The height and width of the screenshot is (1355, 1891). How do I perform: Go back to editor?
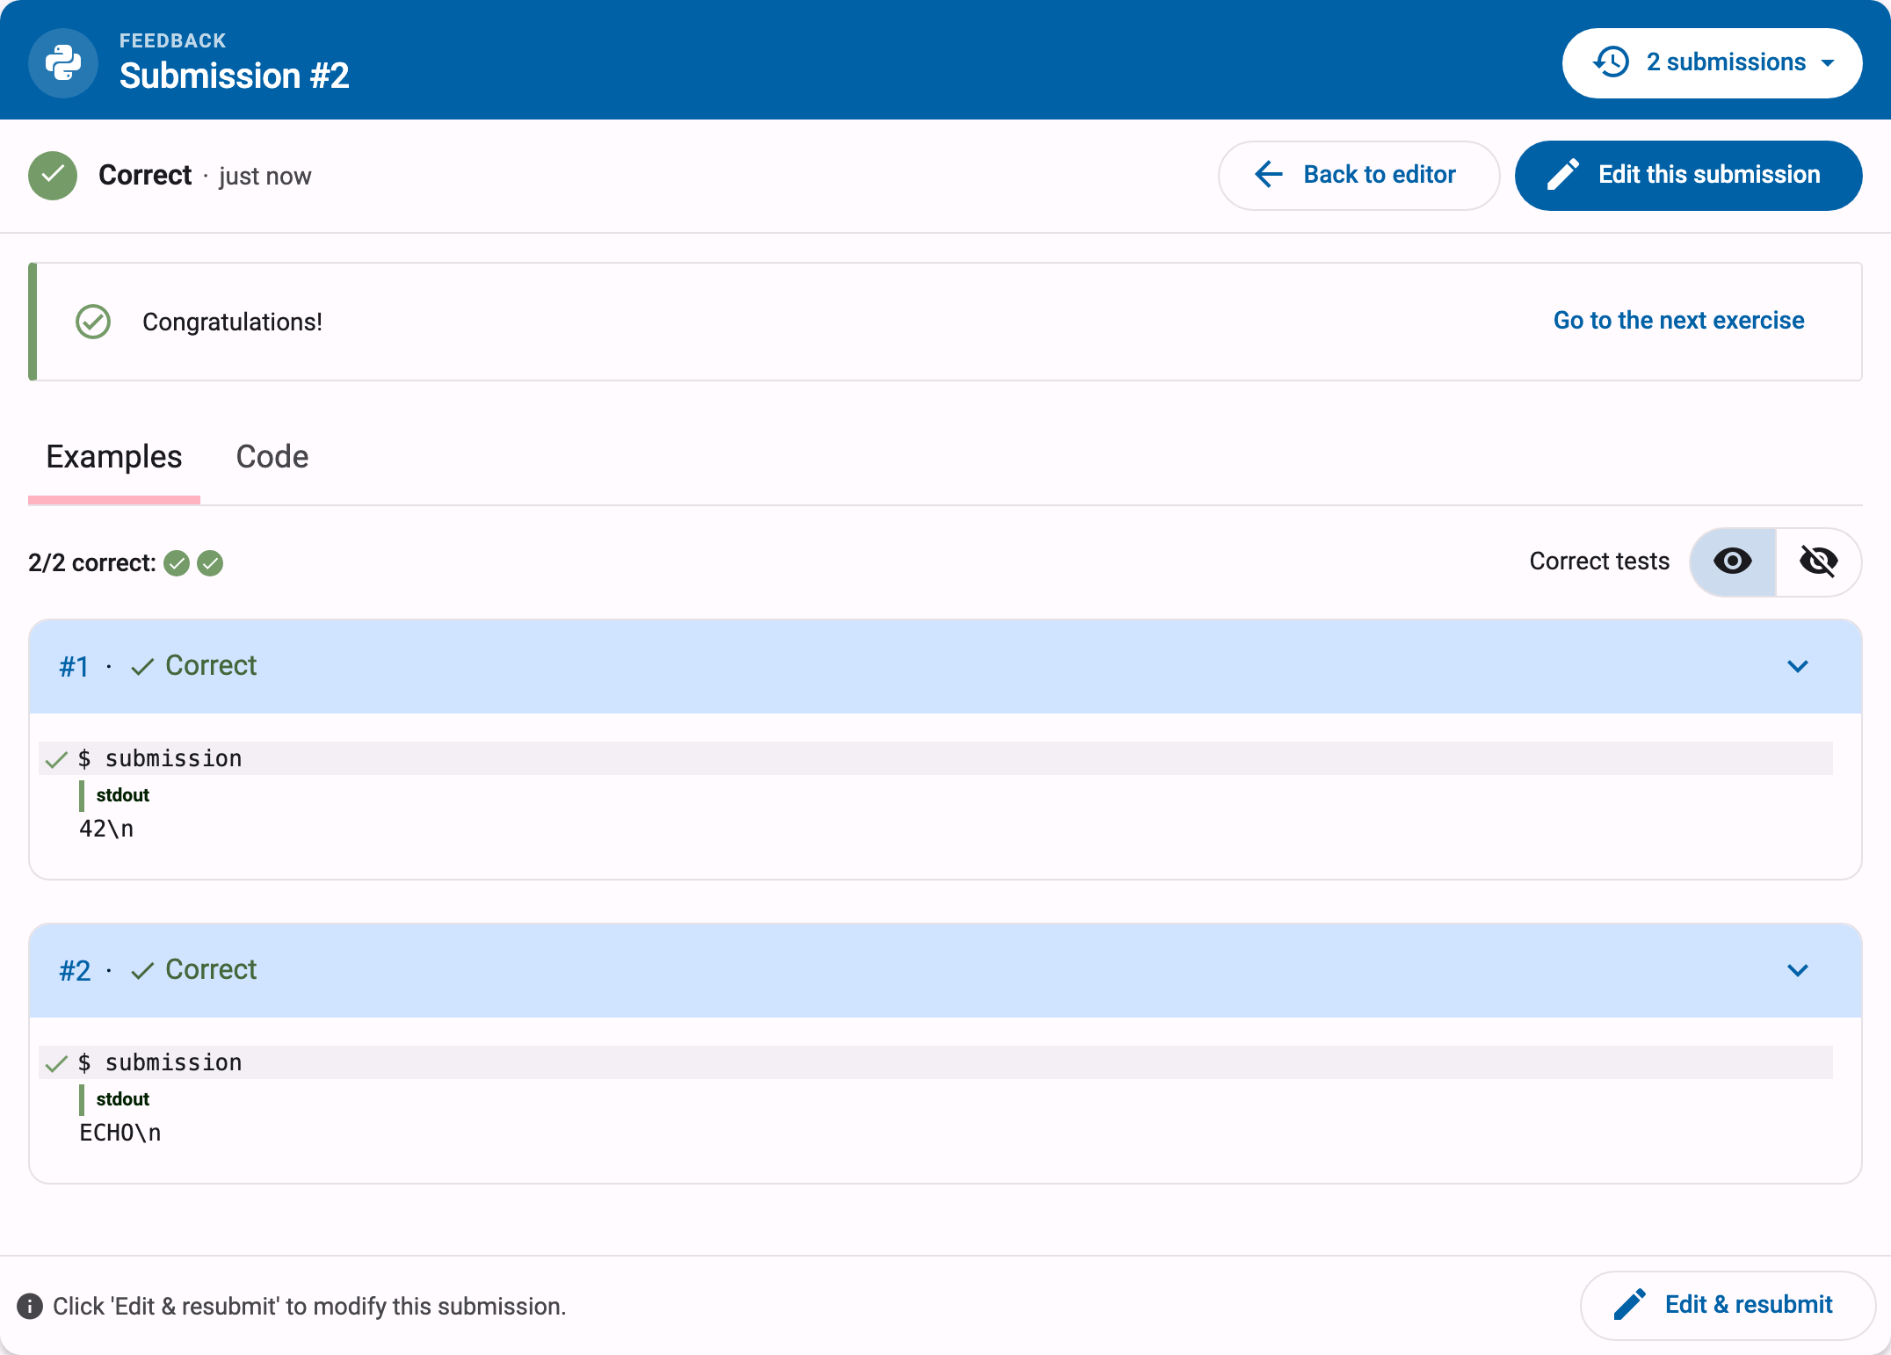click(x=1358, y=175)
